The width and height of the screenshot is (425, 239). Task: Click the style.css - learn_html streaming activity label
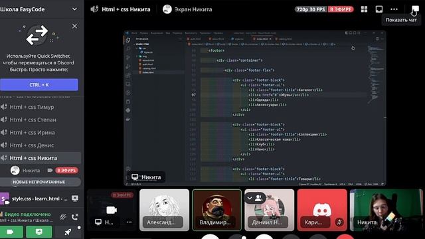pyautogui.click(x=40, y=199)
